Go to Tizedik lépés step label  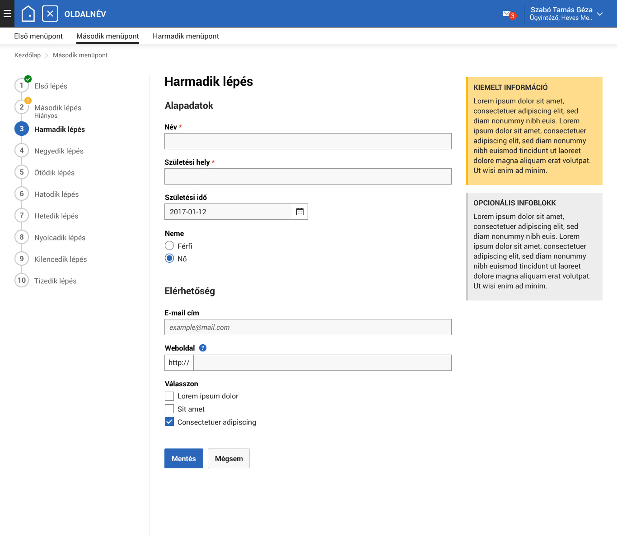coord(55,281)
